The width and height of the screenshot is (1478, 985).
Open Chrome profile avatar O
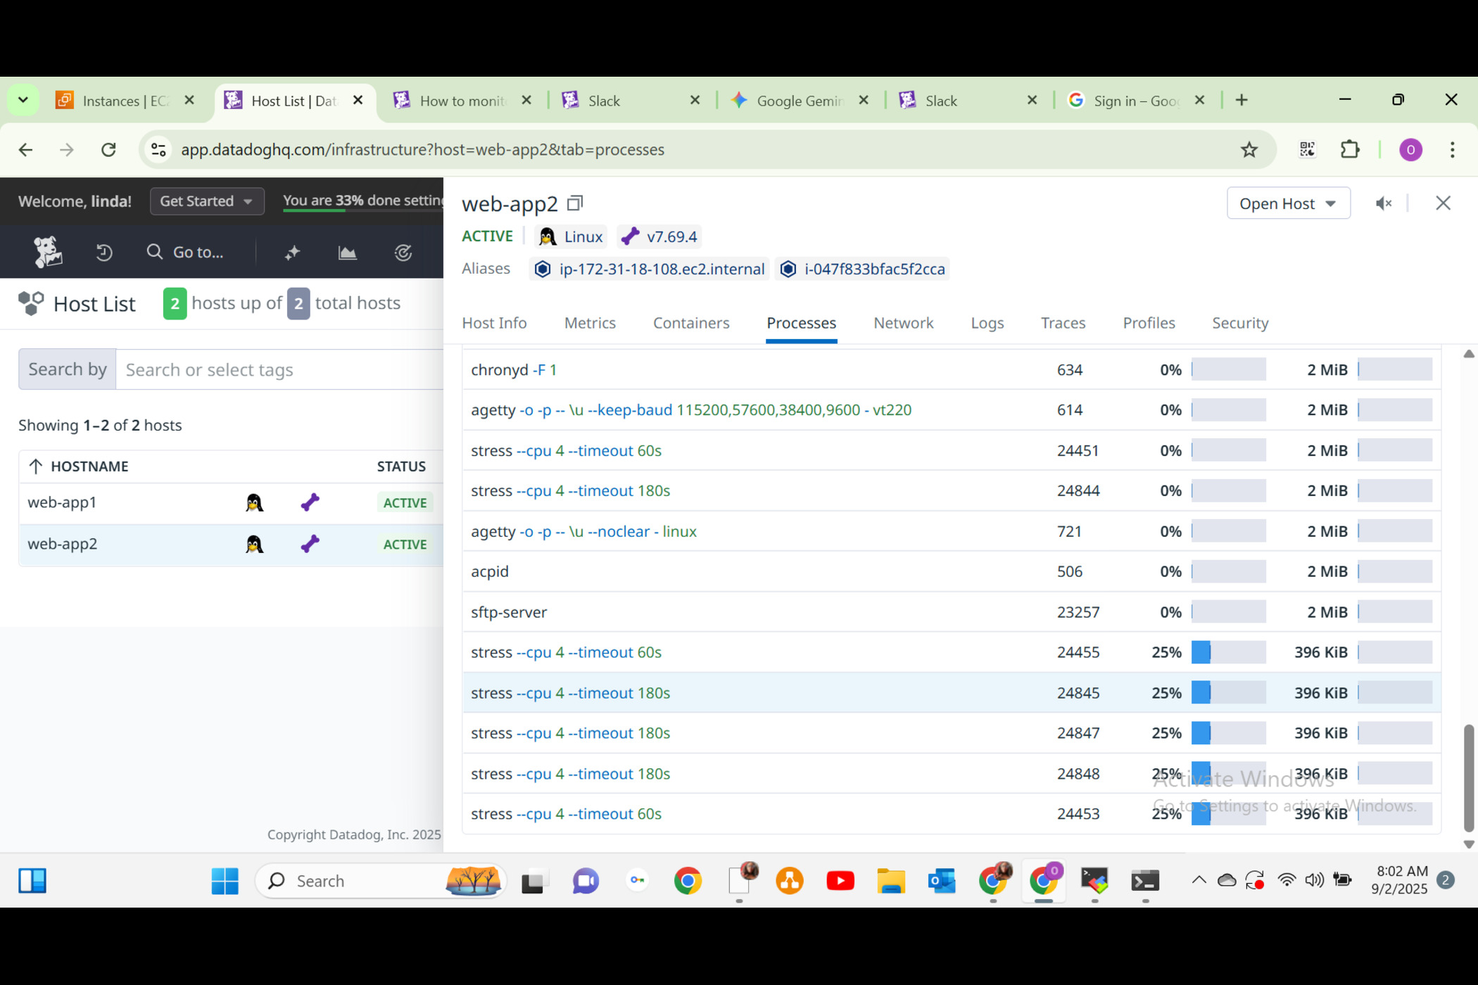point(1410,150)
